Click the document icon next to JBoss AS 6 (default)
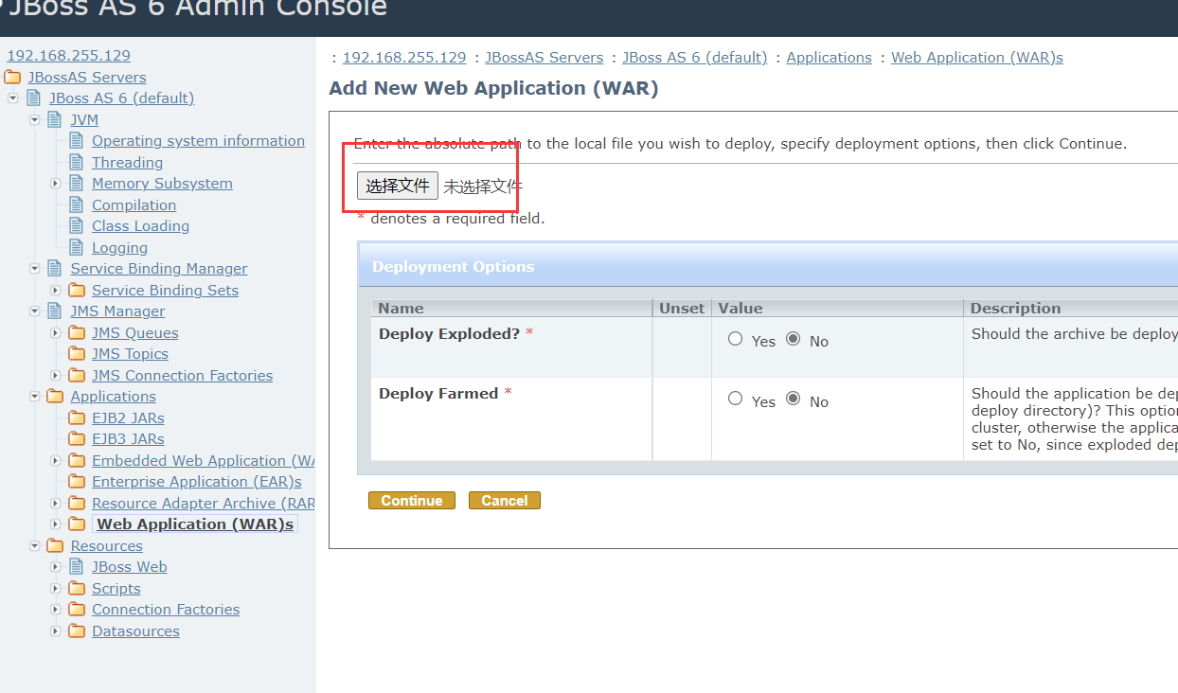 coord(34,98)
